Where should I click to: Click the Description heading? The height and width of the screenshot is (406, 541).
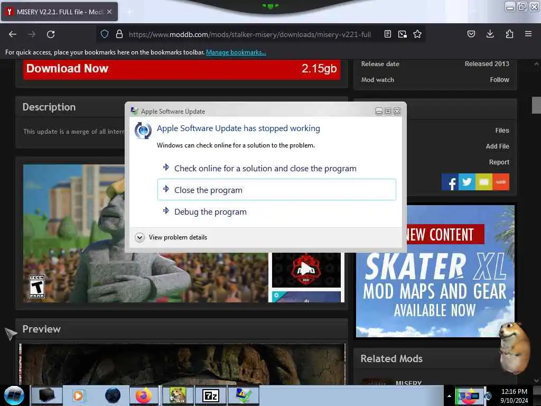point(49,107)
